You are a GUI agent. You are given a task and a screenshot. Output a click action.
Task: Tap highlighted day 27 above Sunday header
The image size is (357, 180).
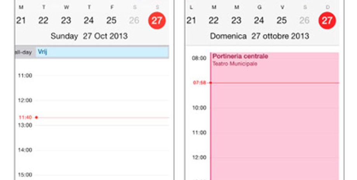pos(157,21)
